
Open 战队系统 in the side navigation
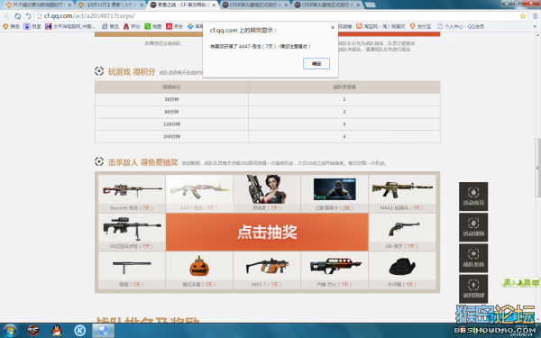click(473, 258)
